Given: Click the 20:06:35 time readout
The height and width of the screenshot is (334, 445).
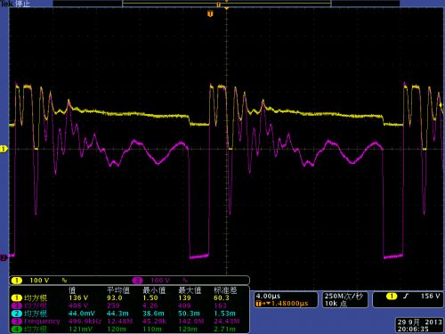Looking at the screenshot, I should 413,329.
